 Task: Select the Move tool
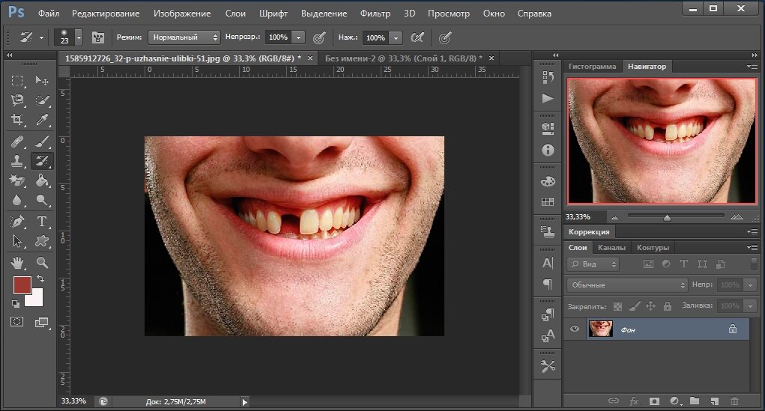42,80
